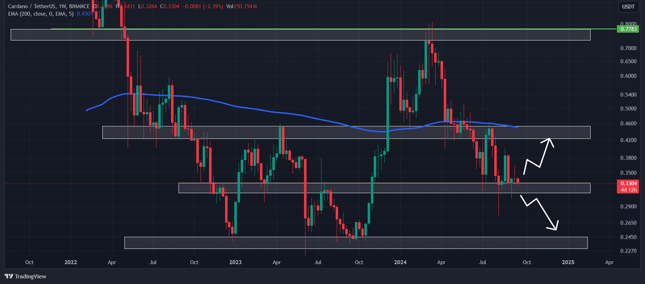Click the 0.4200 price axis label
Image resolution: width=645 pixels, height=284 pixels.
click(628, 140)
